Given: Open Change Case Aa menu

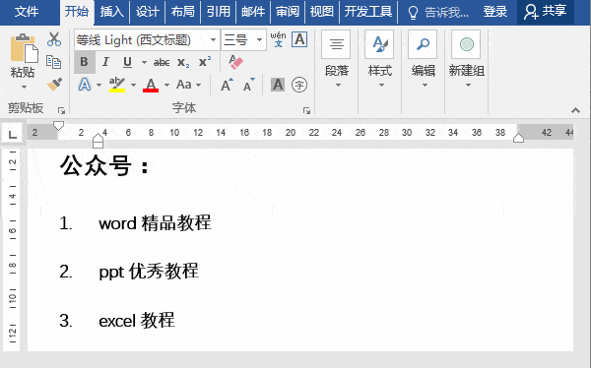Looking at the screenshot, I should click(x=188, y=85).
